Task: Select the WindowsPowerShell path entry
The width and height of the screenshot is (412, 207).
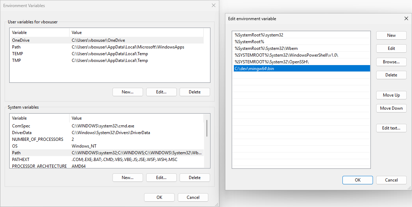Action: coord(301,55)
